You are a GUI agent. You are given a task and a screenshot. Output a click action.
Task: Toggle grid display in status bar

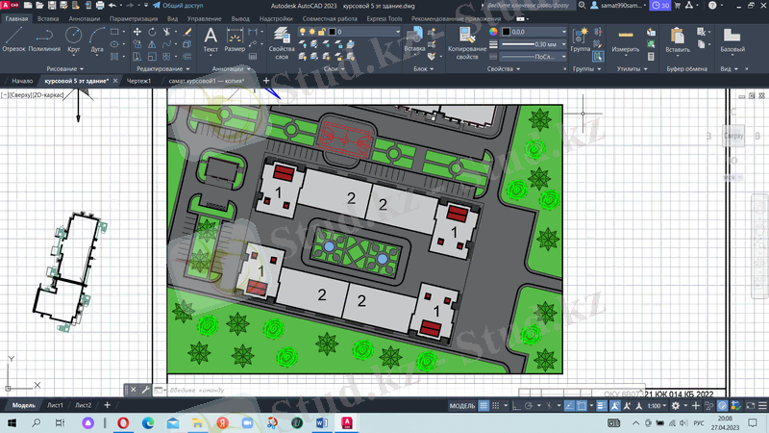[x=485, y=405]
